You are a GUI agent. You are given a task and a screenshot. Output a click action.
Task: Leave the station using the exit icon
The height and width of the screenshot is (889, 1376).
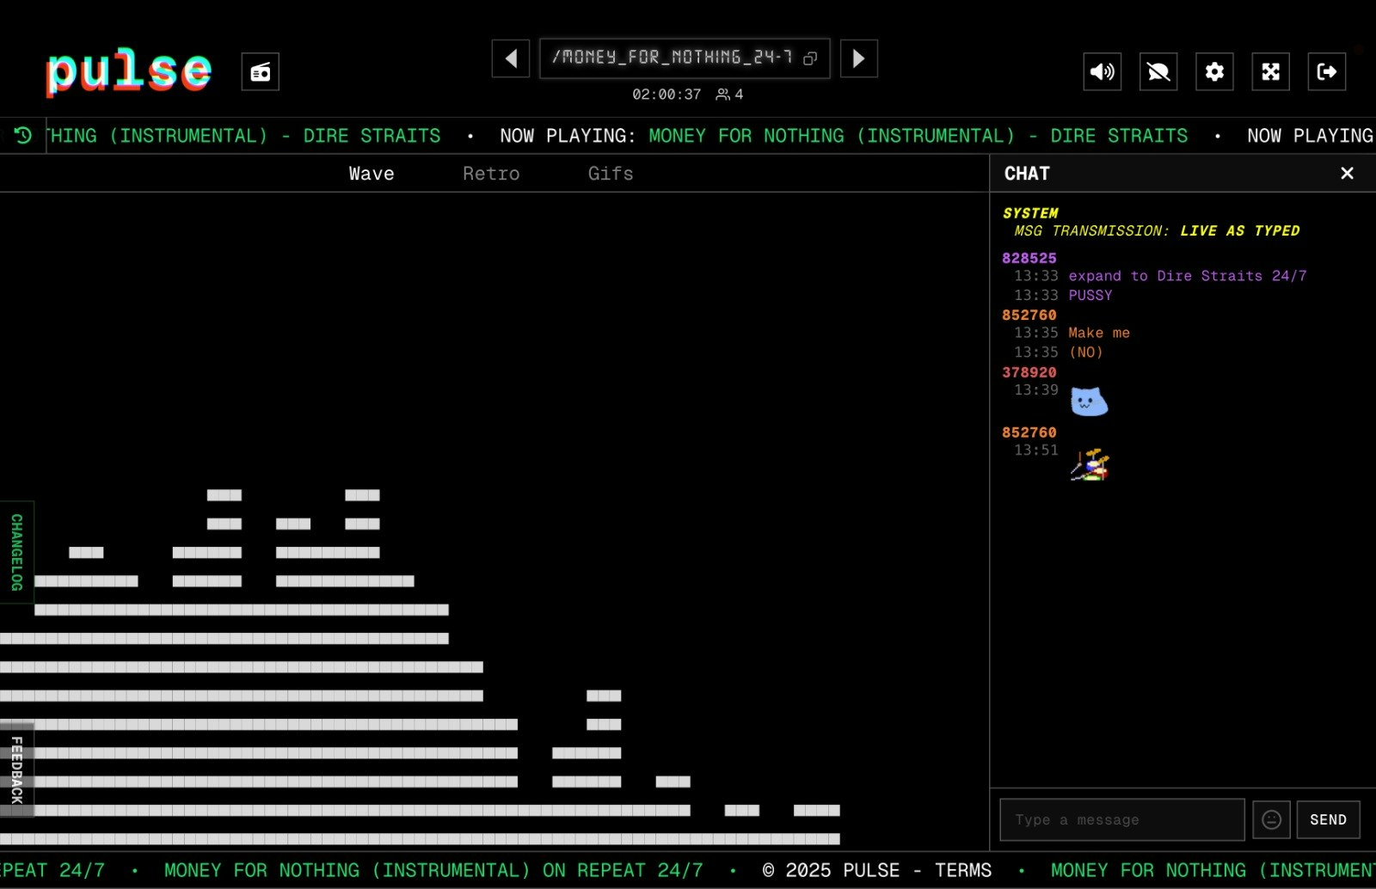pyautogui.click(x=1326, y=71)
